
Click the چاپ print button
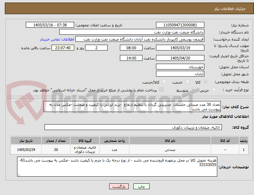[x=141, y=186]
